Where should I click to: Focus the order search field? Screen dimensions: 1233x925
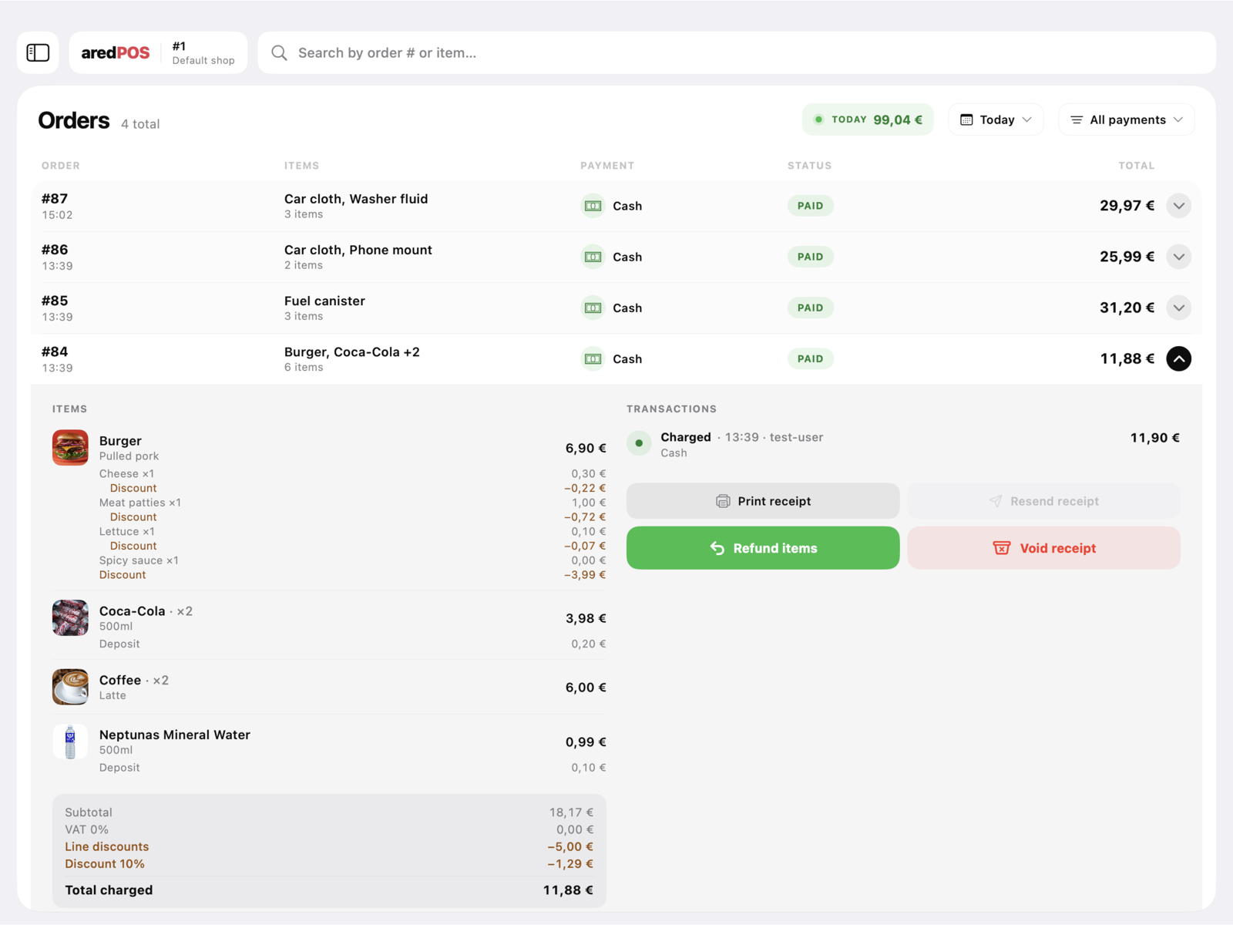(737, 52)
